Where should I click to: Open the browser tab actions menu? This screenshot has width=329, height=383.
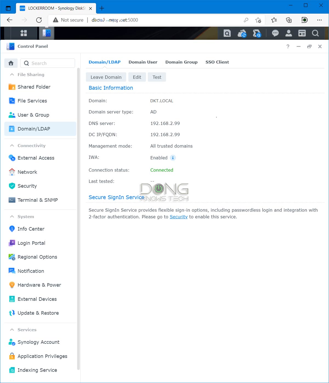click(x=8, y=8)
